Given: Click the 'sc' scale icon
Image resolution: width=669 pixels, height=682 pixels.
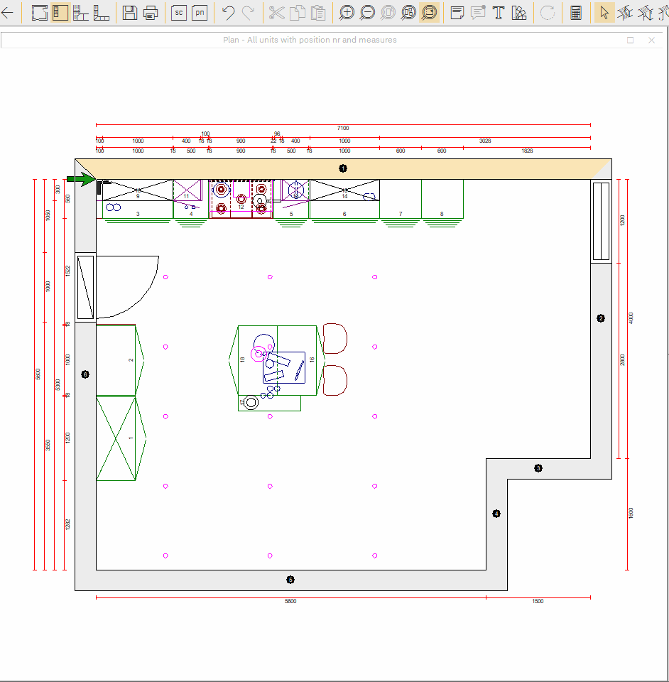Looking at the screenshot, I should click(179, 12).
